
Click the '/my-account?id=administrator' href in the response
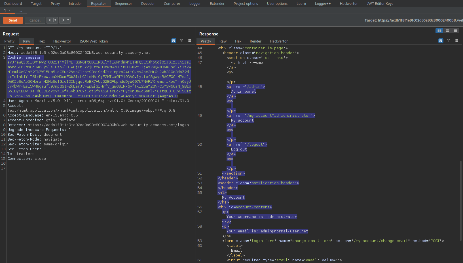tap(279, 116)
